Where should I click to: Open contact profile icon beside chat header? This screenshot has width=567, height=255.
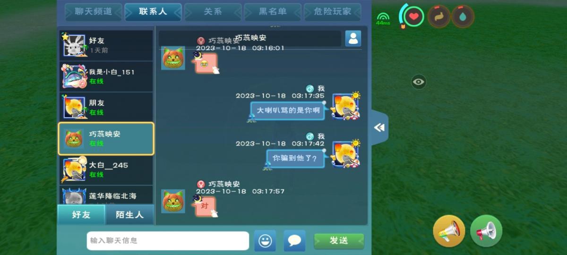pyautogui.click(x=353, y=38)
